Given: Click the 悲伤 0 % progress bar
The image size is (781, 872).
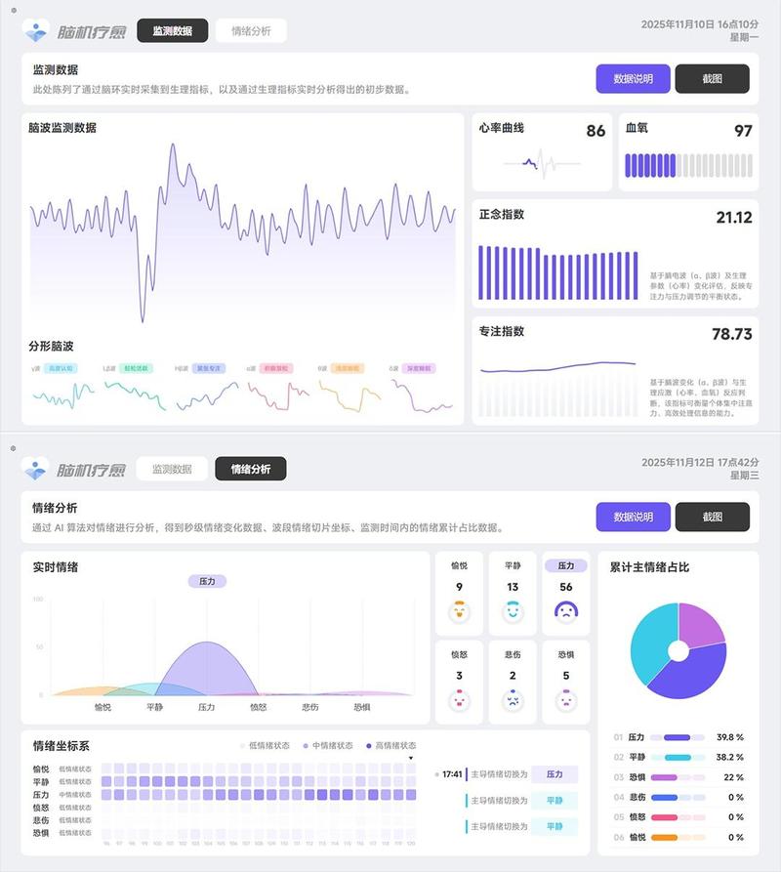Looking at the screenshot, I should point(678,798).
